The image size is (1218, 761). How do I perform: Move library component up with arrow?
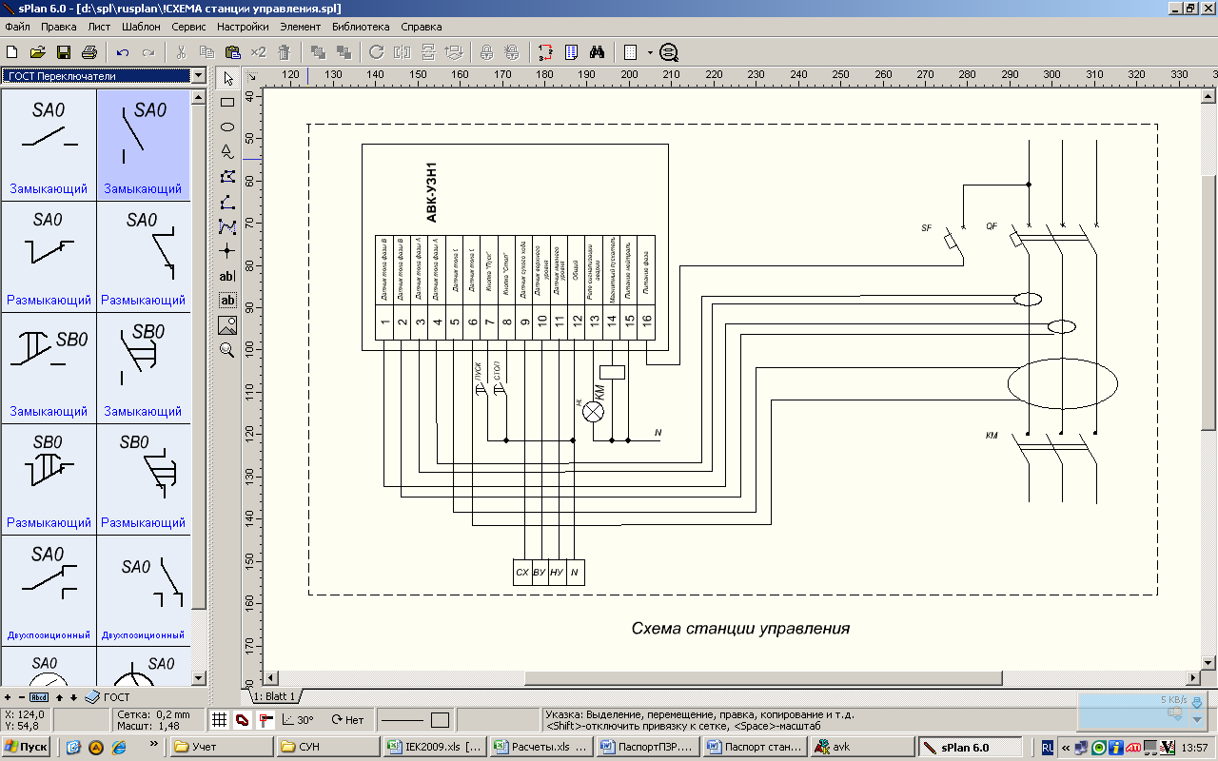[x=60, y=697]
